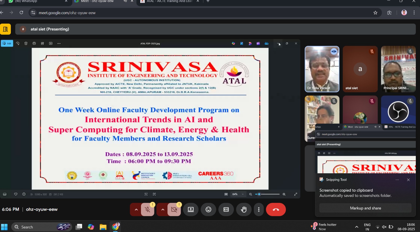
Task: Mute the Meet tab via its speaker icon
Action: tap(125, 1)
